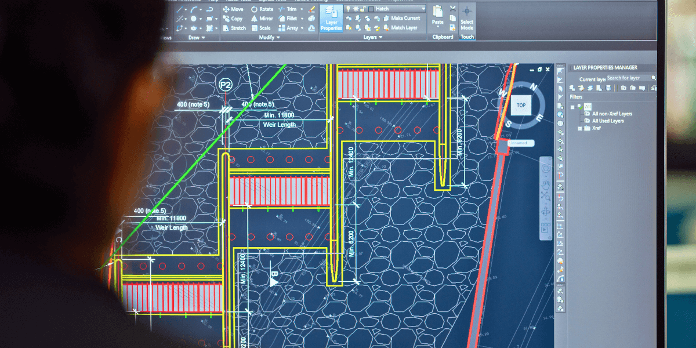
Task: Toggle the layer freeze sun icon
Action: [355, 9]
